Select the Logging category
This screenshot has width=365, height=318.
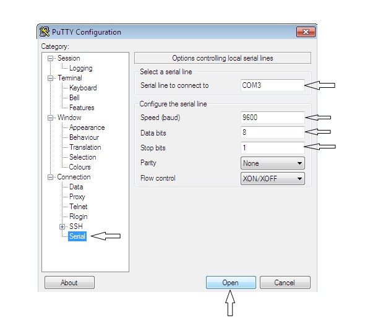(x=81, y=68)
